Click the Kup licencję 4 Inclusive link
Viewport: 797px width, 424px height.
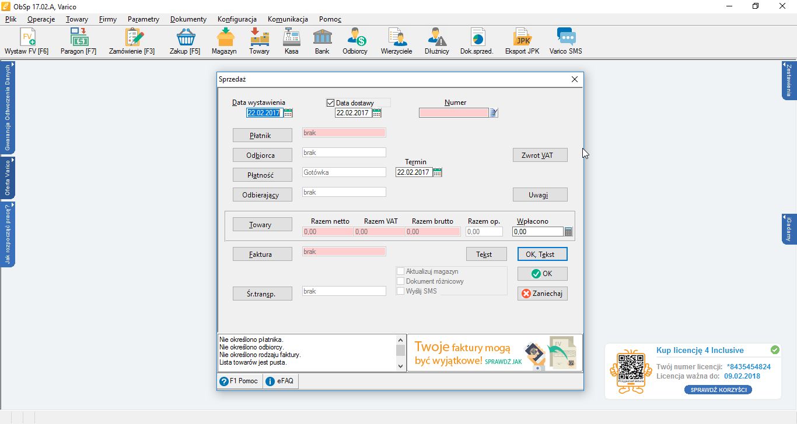[700, 351]
